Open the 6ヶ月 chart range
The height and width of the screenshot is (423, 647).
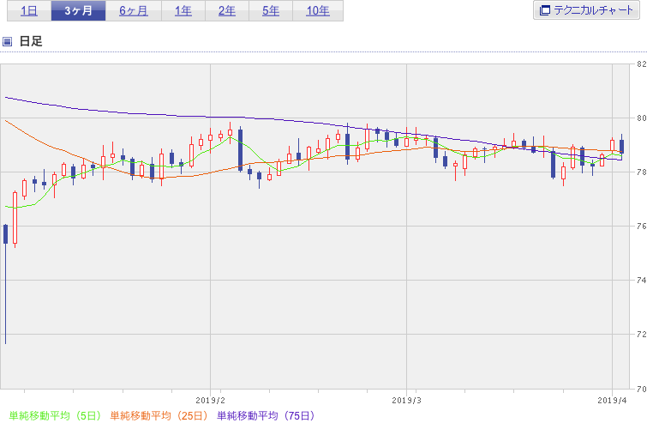[134, 11]
